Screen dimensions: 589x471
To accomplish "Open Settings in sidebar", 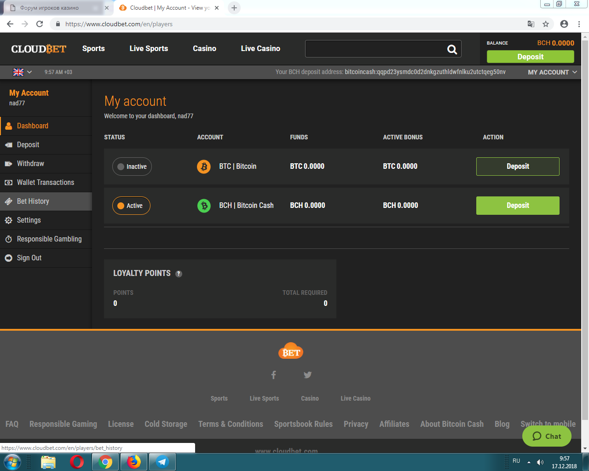I will (x=46, y=220).
